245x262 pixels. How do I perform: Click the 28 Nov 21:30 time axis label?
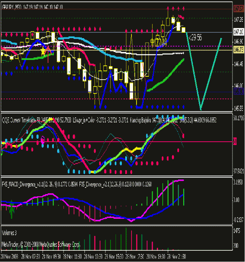click(x=177, y=257)
